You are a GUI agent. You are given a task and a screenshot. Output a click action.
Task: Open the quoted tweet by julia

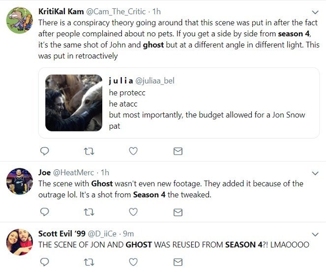[x=179, y=103]
